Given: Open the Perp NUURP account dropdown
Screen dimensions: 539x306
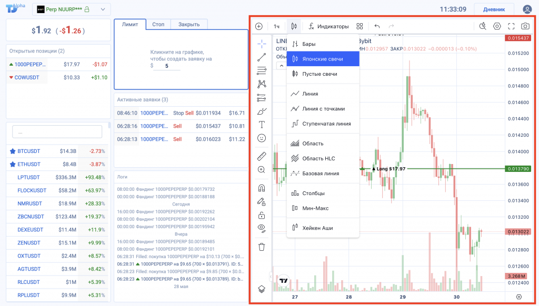Looking at the screenshot, I should [72, 9].
